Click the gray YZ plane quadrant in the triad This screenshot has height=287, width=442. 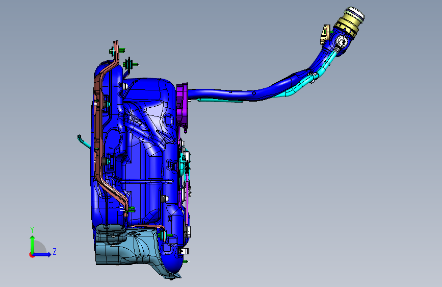point(40,247)
